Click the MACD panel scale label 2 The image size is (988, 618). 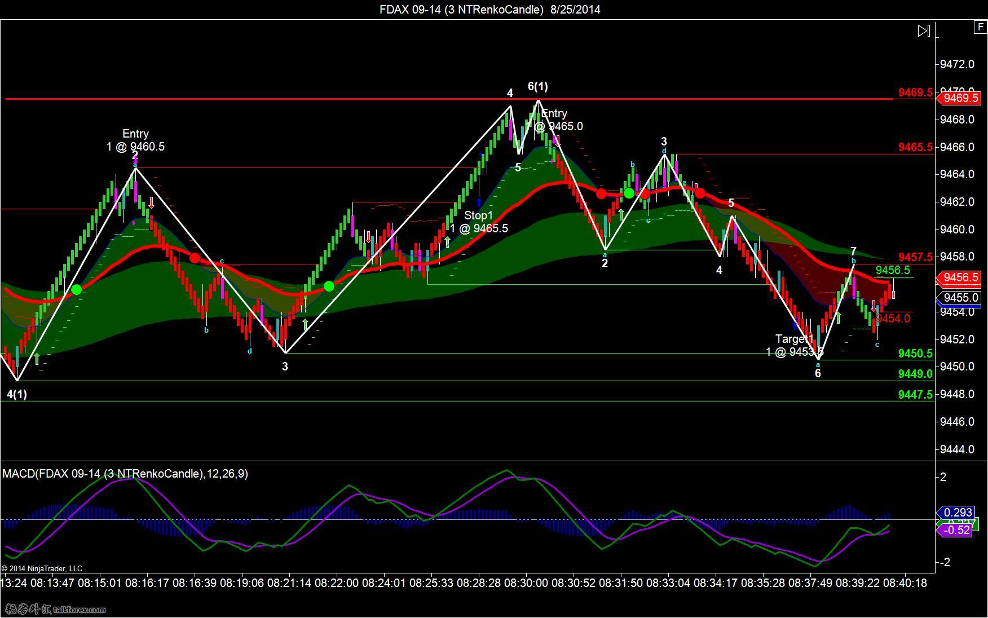click(943, 477)
